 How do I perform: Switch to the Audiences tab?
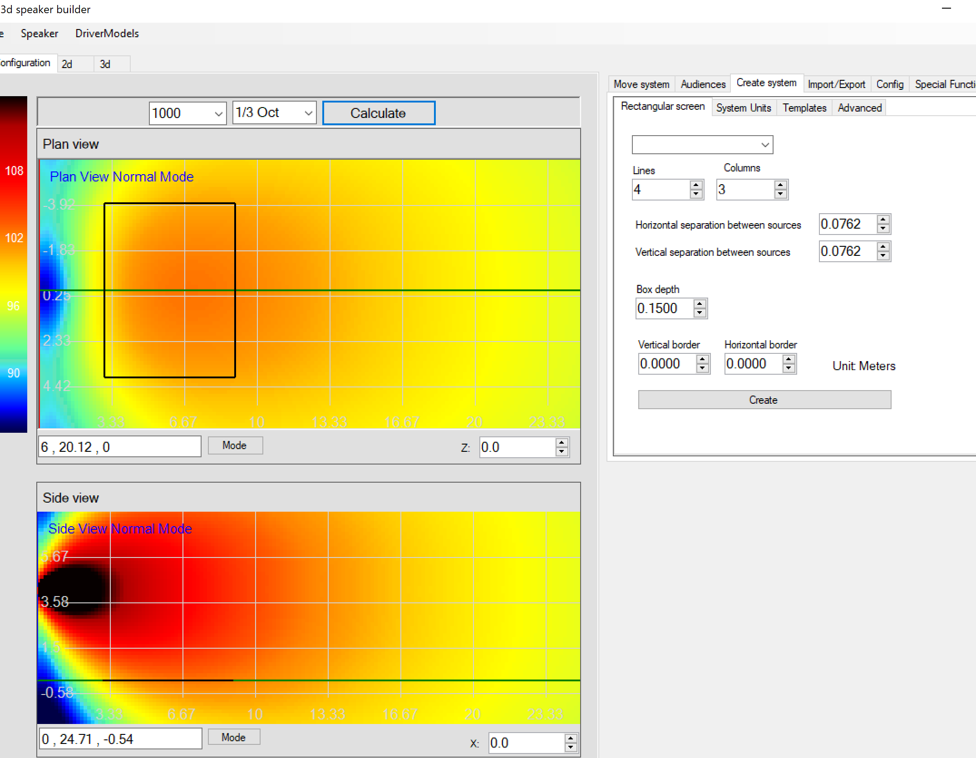coord(703,84)
